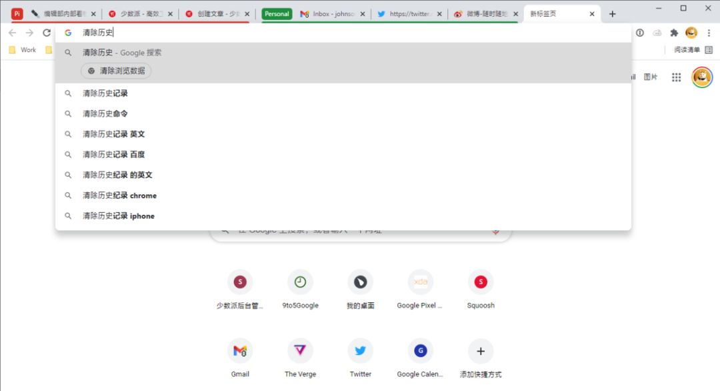Open the Gmail shortcut tile

pyautogui.click(x=240, y=358)
